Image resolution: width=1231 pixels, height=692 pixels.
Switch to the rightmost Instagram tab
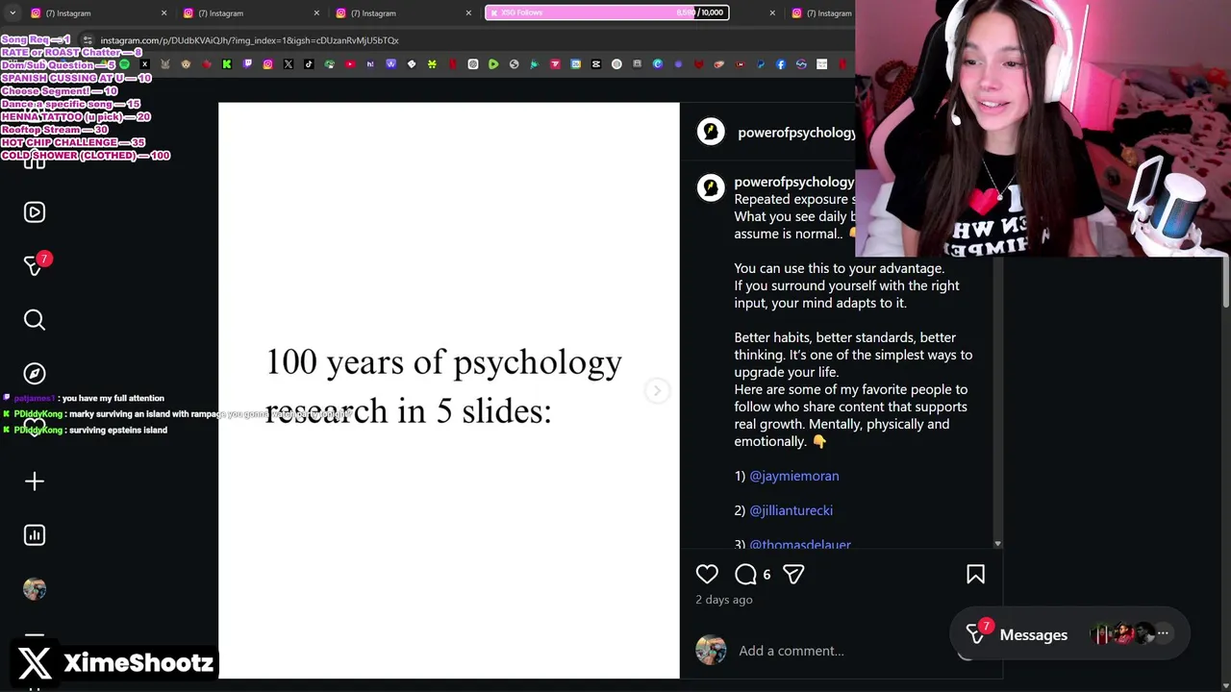(x=822, y=13)
